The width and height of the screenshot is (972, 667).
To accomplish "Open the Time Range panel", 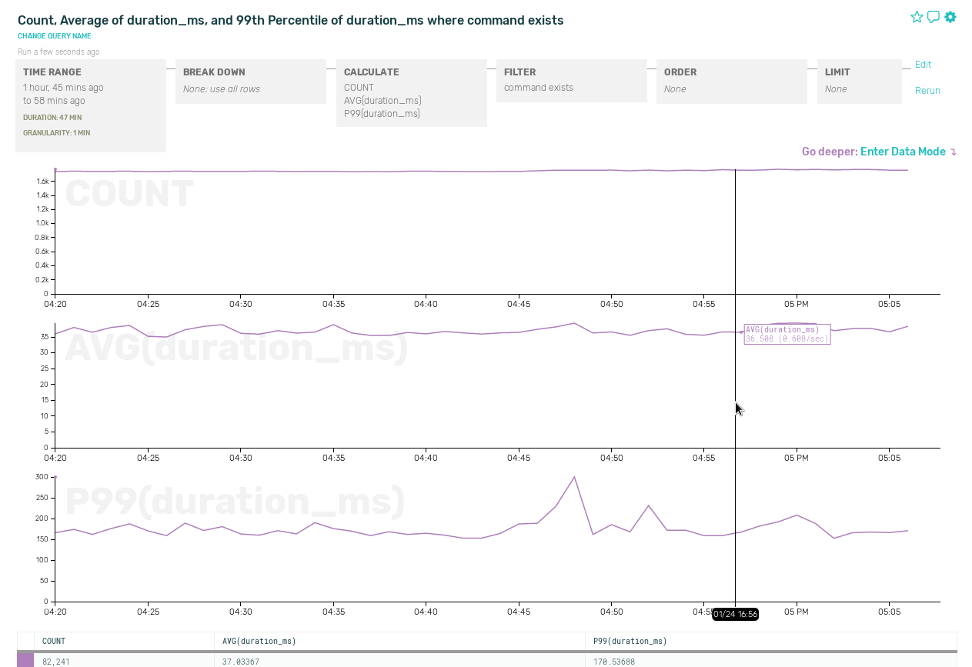I will click(x=91, y=105).
